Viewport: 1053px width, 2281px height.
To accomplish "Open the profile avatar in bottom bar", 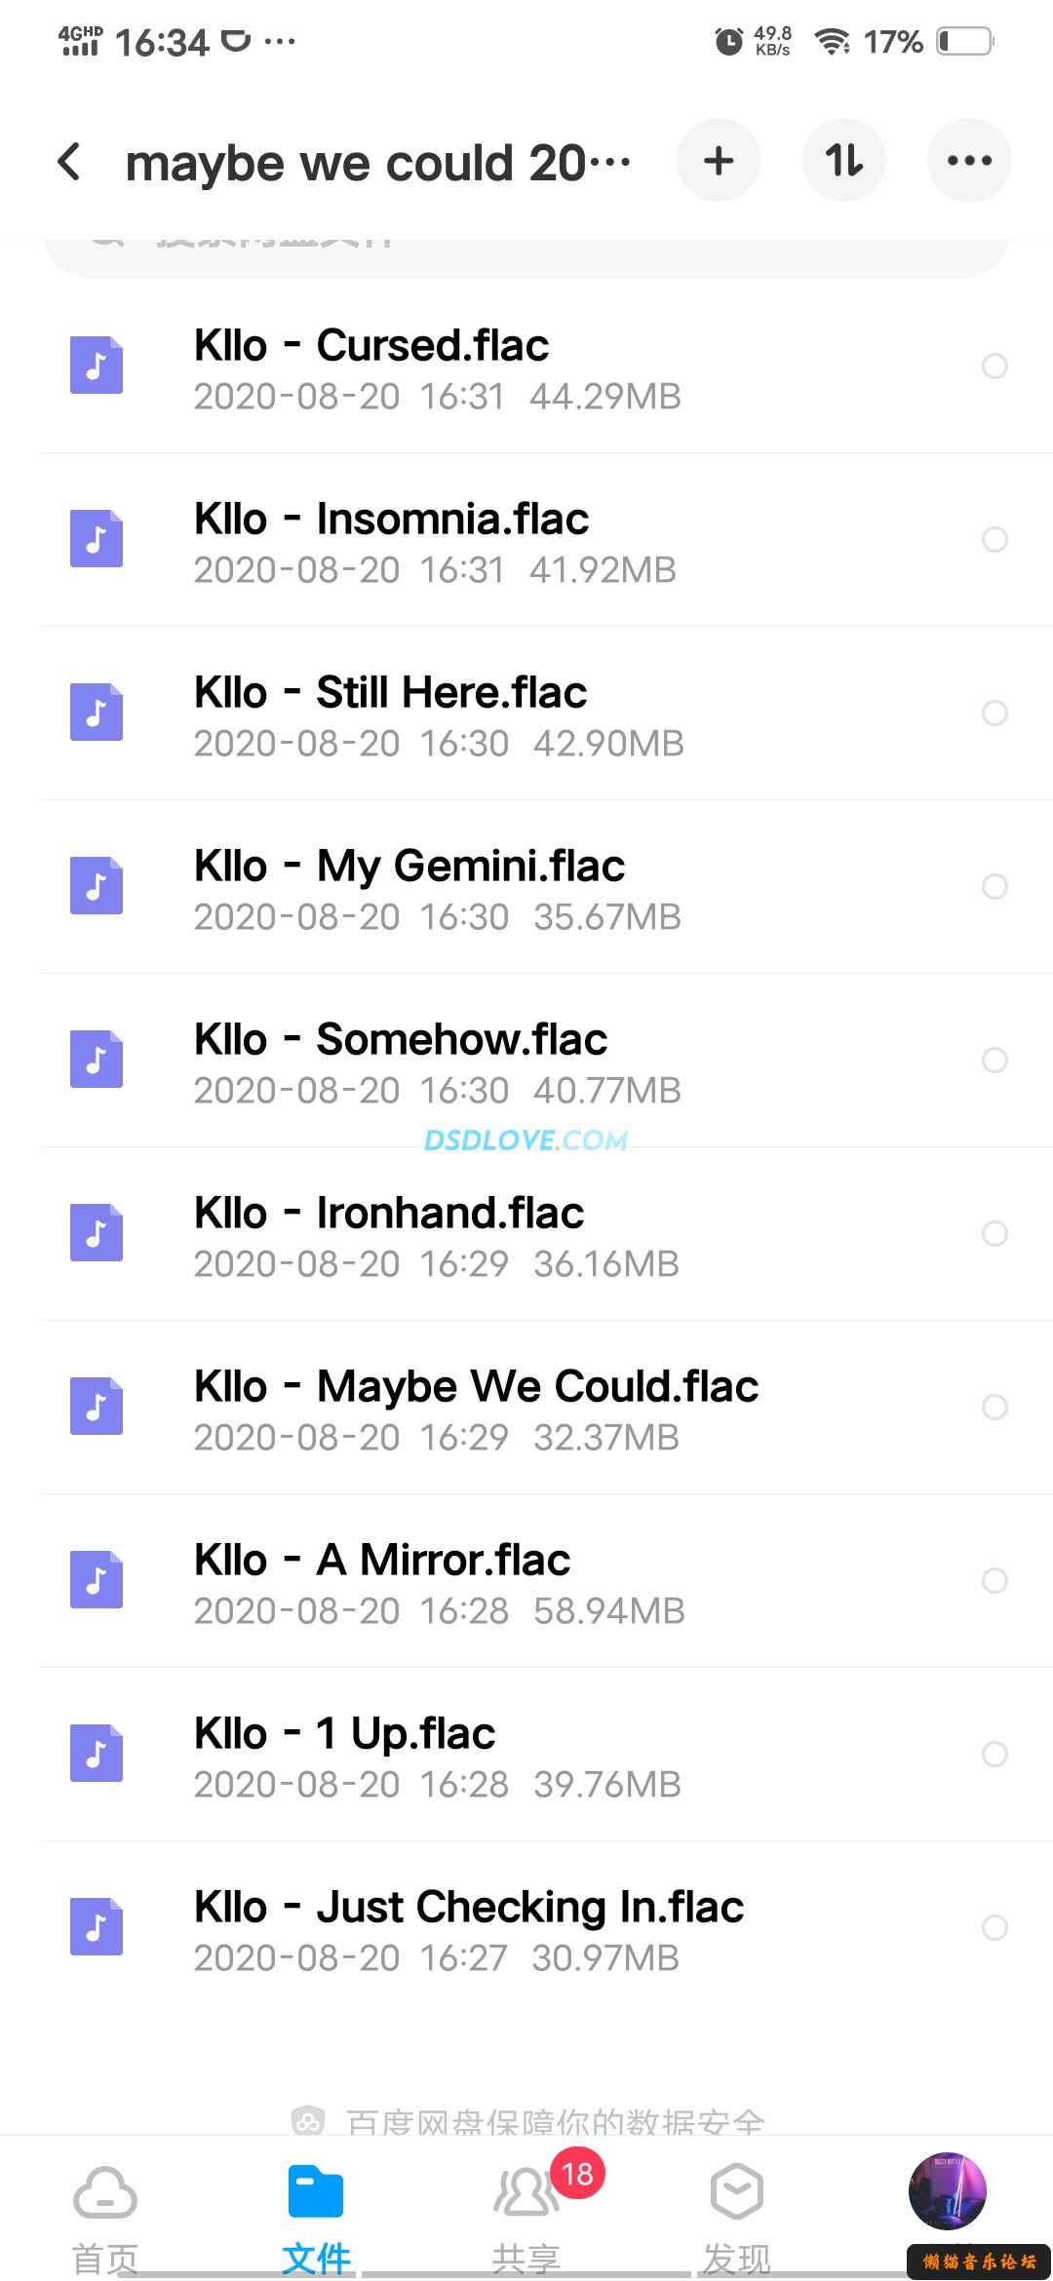I will (x=947, y=2190).
